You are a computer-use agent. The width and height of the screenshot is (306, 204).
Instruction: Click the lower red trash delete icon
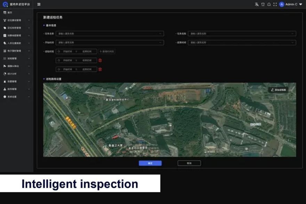100,69
